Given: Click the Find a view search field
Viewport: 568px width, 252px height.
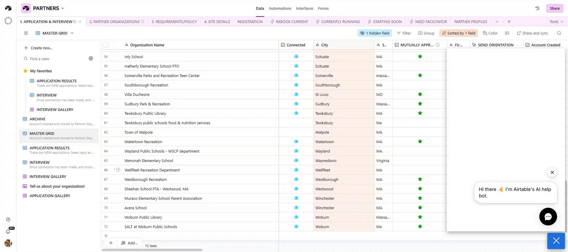Looking at the screenshot, I should pos(53,59).
